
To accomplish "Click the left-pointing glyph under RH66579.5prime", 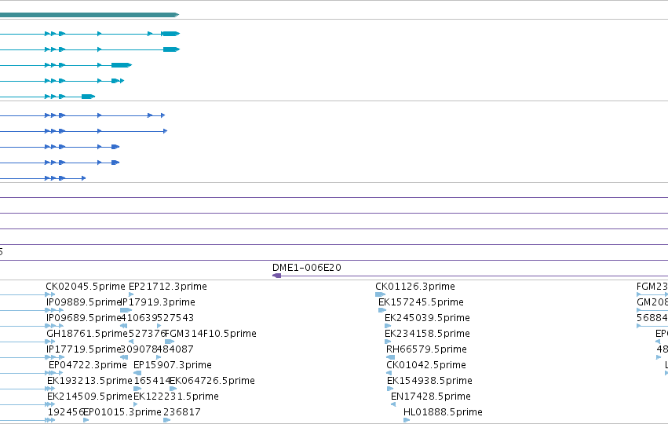I will (390, 357).
